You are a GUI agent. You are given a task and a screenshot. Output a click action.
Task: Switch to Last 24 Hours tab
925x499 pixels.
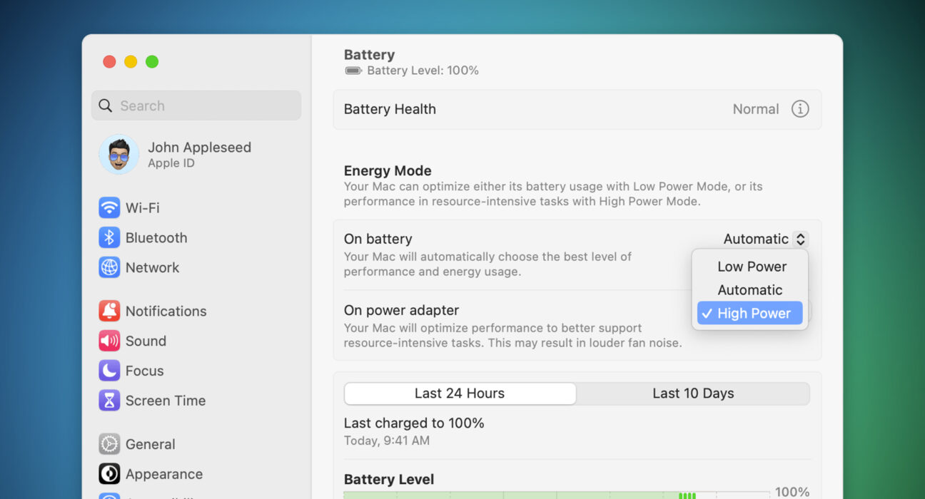(x=460, y=393)
